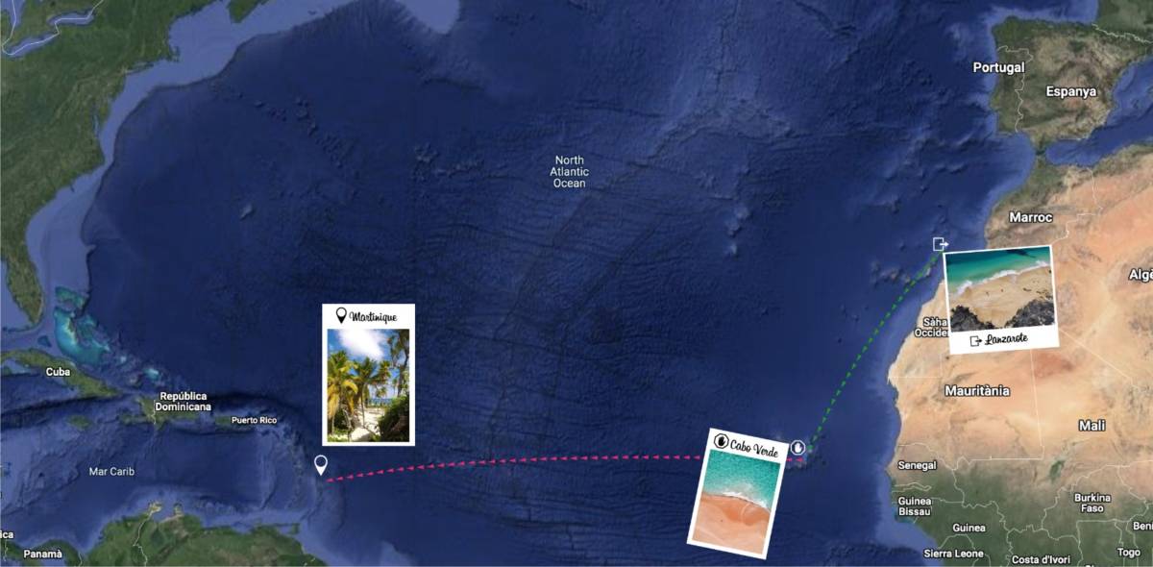
Task: Click the Lanzarote caption text on card
Action: coord(1007,338)
